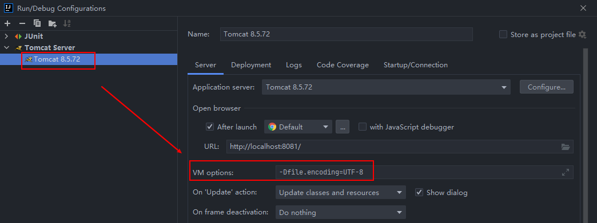Click the Tomcat 8.5.72 item icon
Screen dimensions: 597x223
click(28, 59)
